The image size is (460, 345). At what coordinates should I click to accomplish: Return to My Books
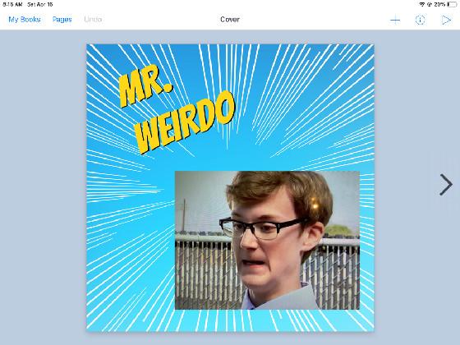click(25, 20)
